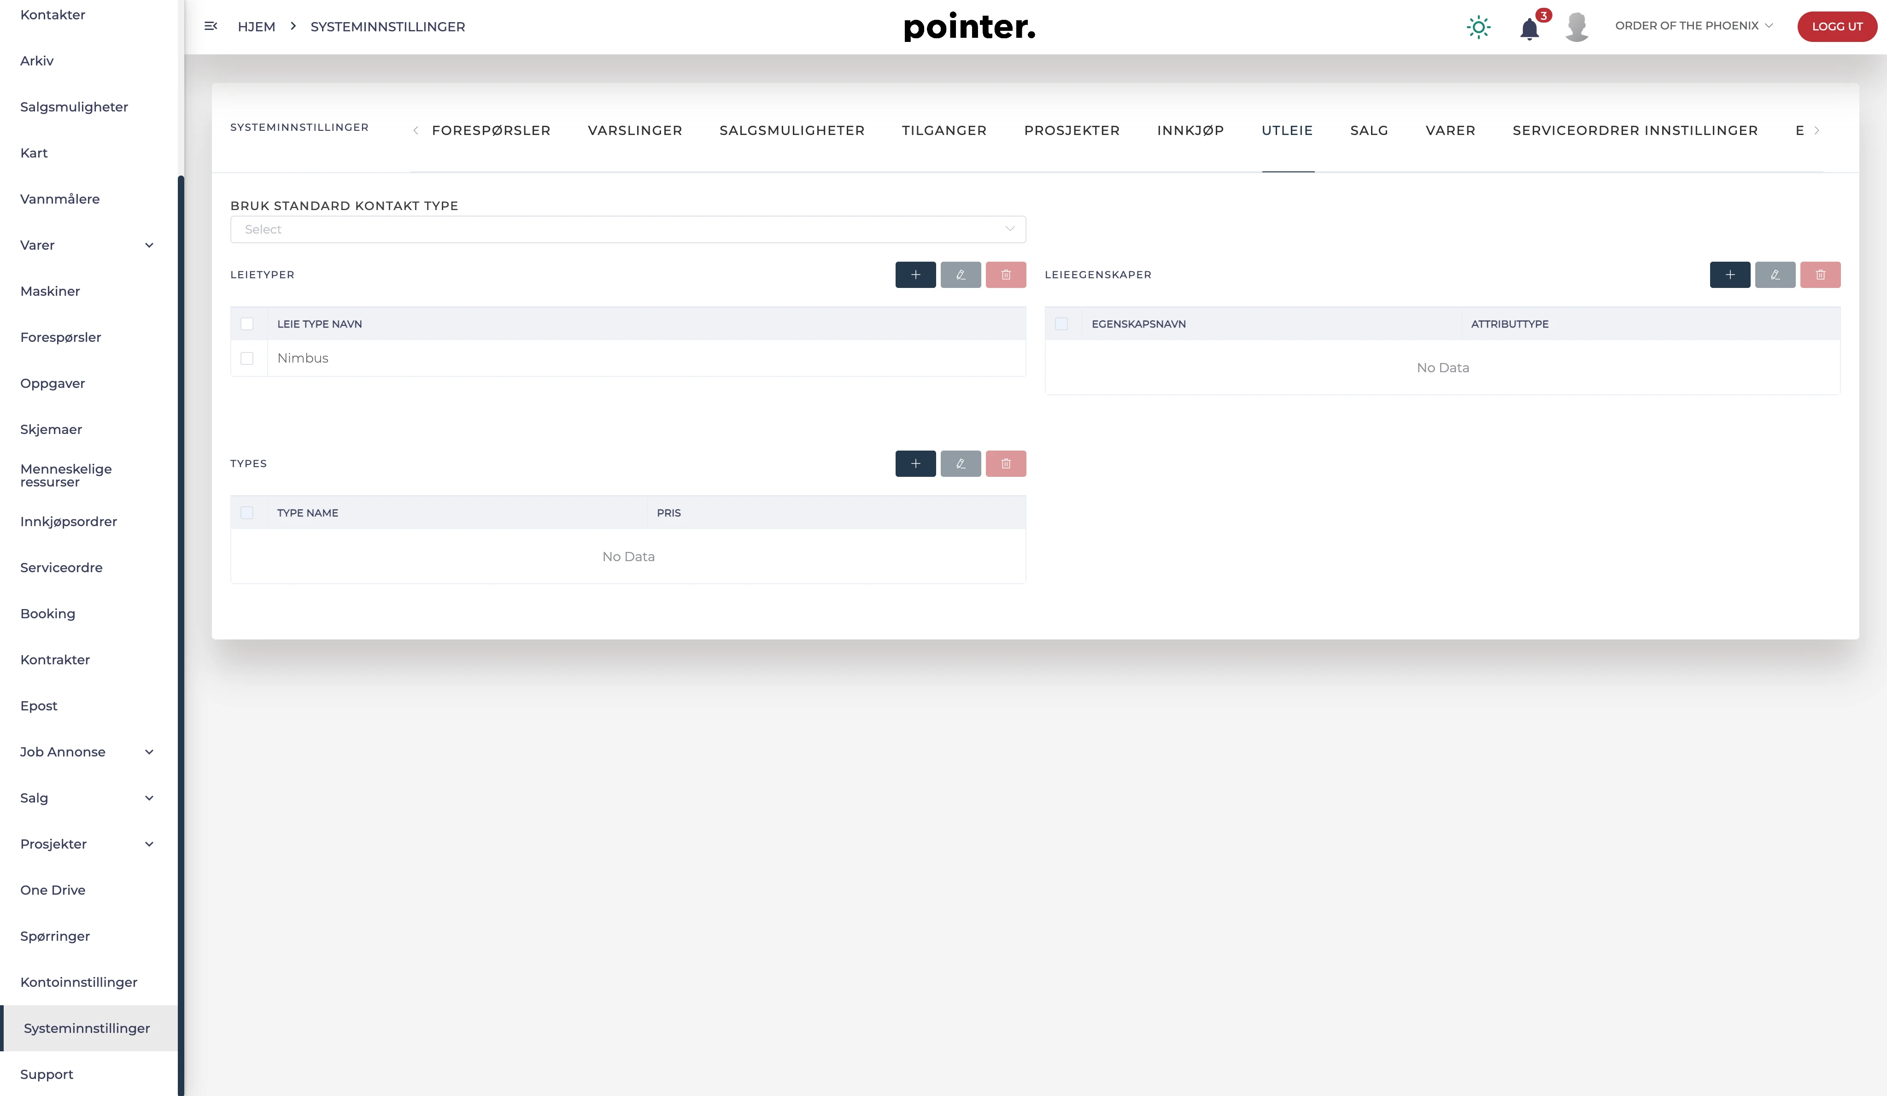Open Kart in sidebar
This screenshot has width=1887, height=1096.
34,153
